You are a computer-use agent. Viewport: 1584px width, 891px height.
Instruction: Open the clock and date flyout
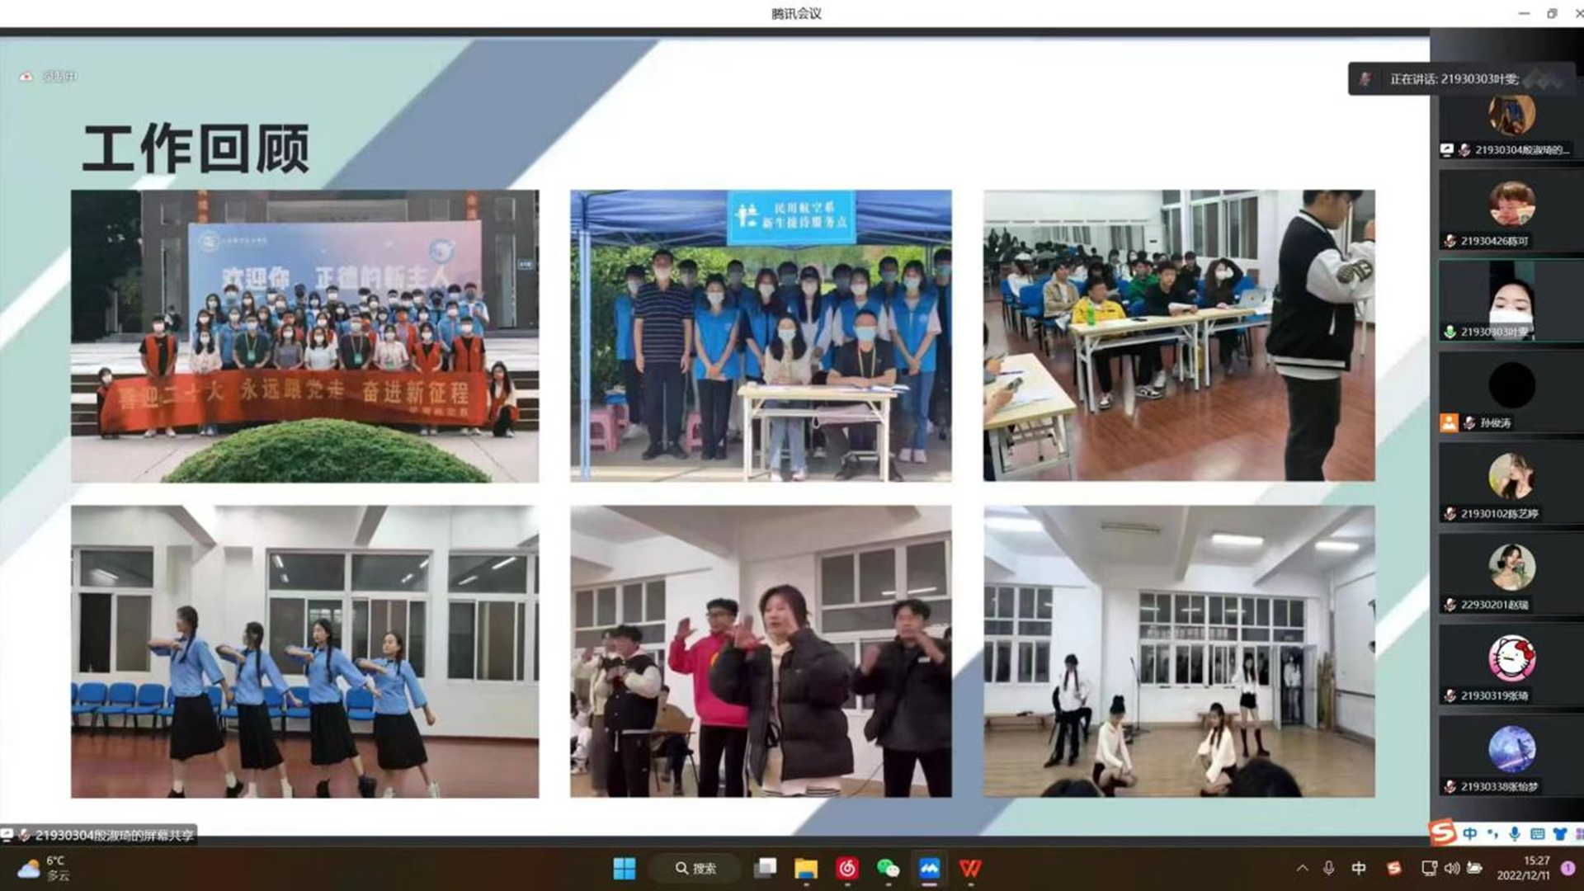(1524, 868)
